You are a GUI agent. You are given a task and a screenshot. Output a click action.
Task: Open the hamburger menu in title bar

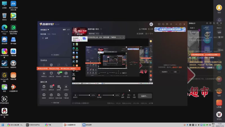[x=171, y=24]
